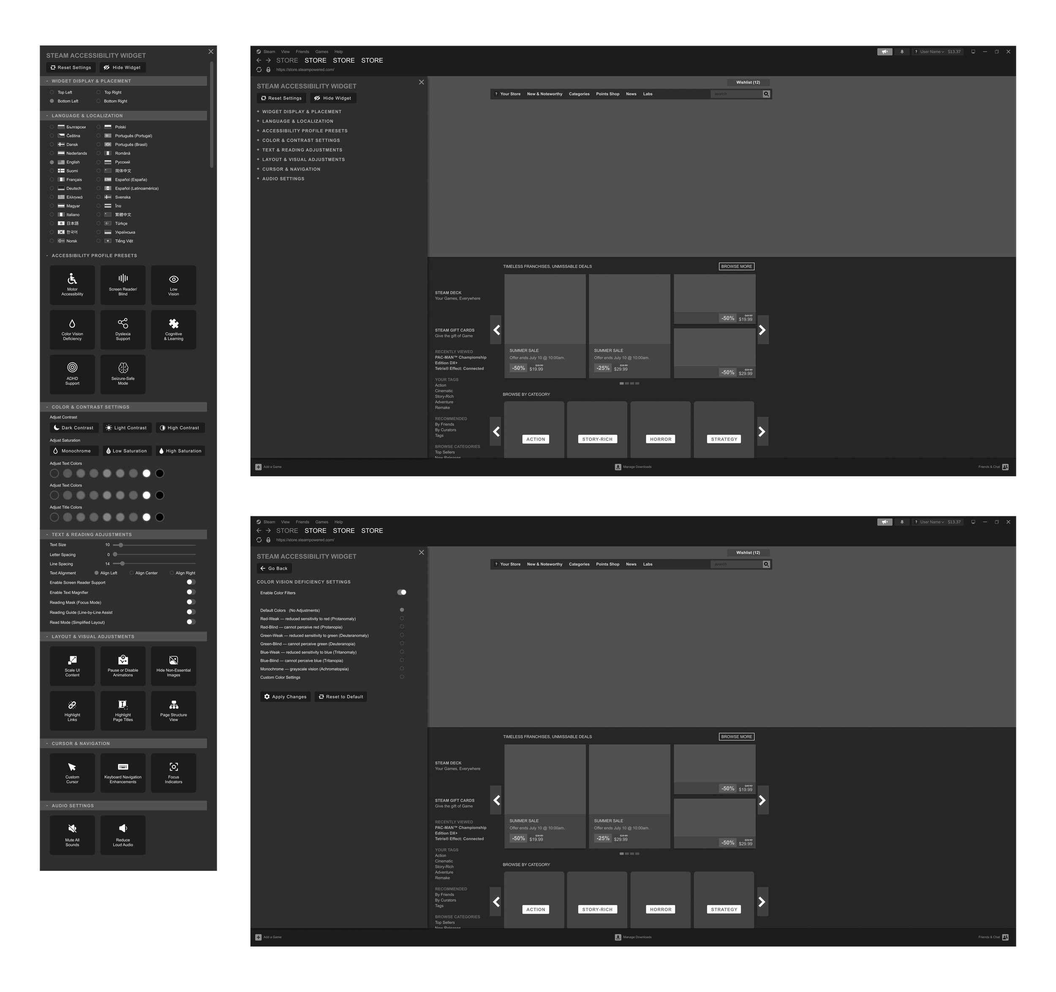Screen dimensions: 1056x992
Task: Expand Accessibility Profile Presets in top window
Action: click(x=302, y=130)
